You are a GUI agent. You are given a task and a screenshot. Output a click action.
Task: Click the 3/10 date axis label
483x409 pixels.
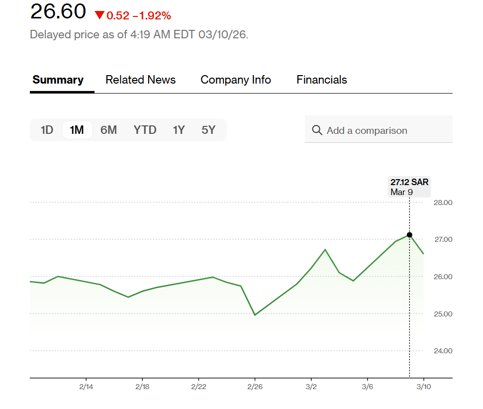(423, 387)
